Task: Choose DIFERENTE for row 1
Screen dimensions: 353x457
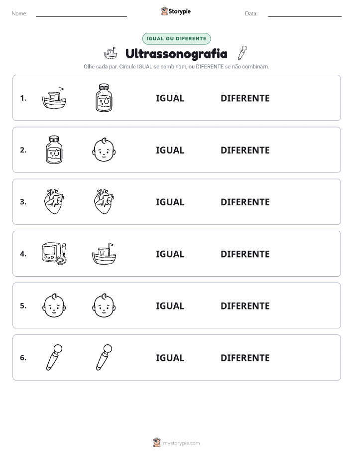Action: (245, 98)
